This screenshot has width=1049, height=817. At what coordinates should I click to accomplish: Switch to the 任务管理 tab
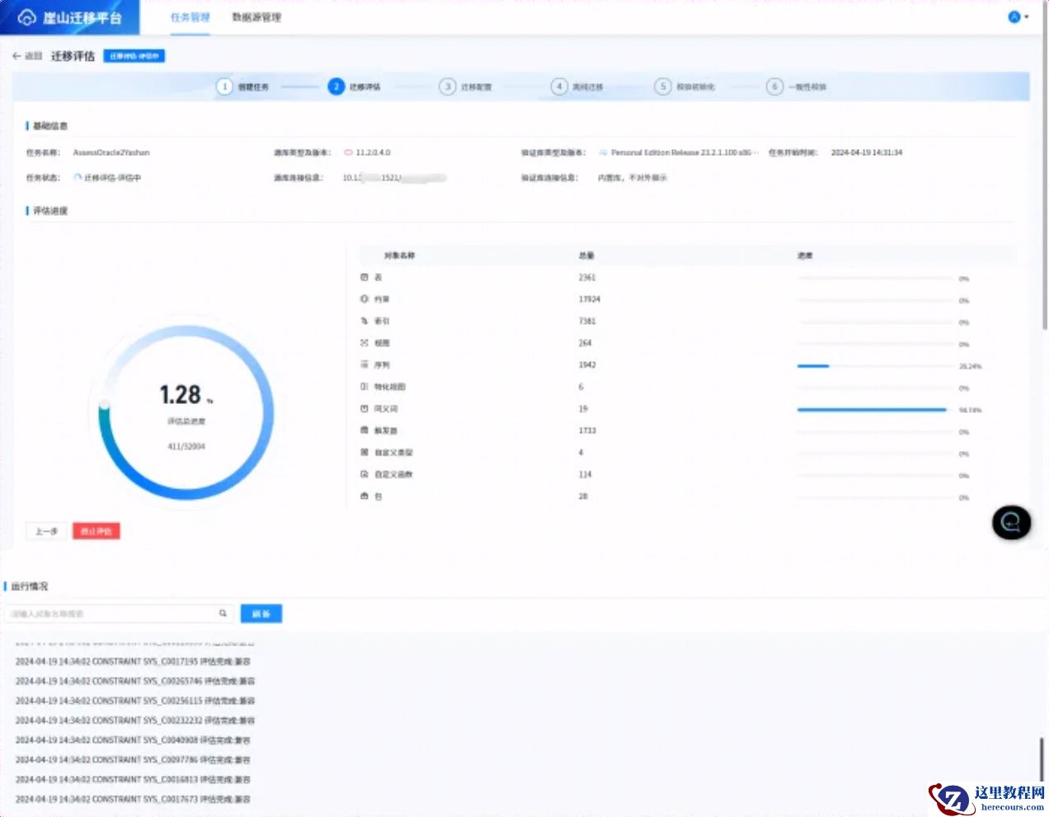pyautogui.click(x=191, y=17)
